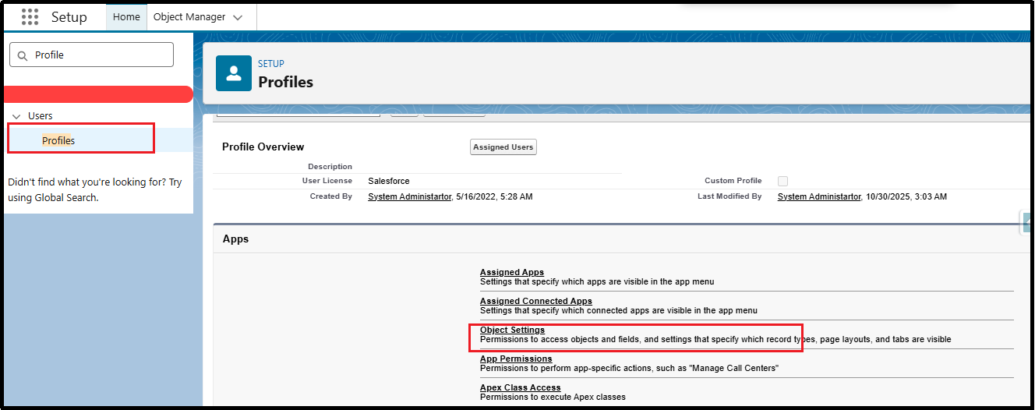The height and width of the screenshot is (410, 1035).
Task: Open the Object Settings link
Action: pos(512,330)
